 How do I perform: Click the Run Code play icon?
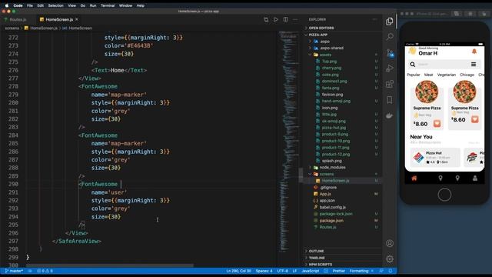(x=275, y=19)
